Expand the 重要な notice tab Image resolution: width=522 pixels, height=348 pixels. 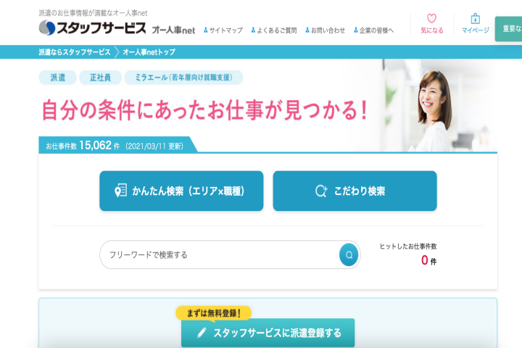[511, 29]
